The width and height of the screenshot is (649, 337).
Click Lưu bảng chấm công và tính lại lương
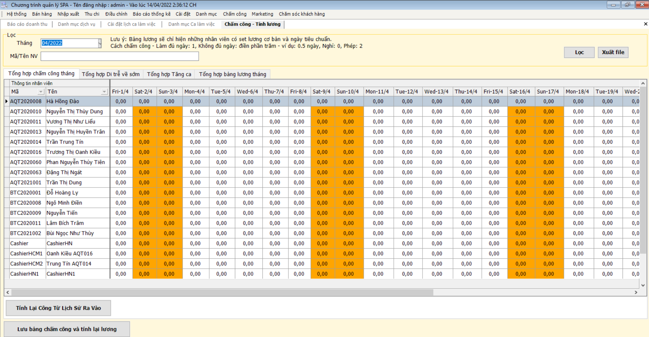point(67,329)
